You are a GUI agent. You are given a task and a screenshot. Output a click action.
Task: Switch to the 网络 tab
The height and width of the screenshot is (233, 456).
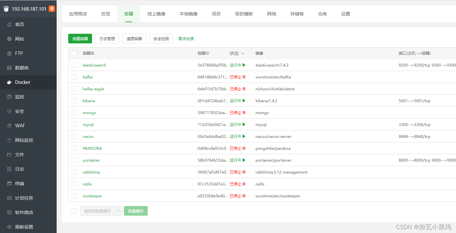(x=272, y=14)
